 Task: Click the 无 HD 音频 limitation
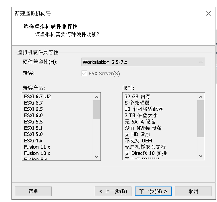coord(137,134)
